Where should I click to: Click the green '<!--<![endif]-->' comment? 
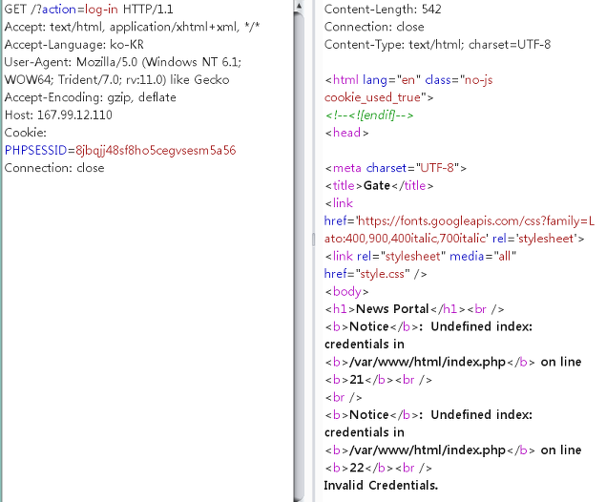[369, 115]
